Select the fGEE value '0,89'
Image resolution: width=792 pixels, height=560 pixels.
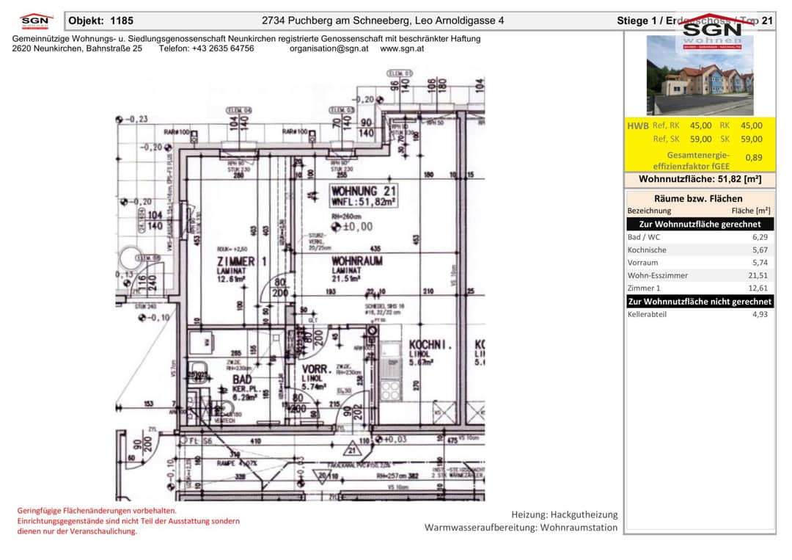point(754,158)
